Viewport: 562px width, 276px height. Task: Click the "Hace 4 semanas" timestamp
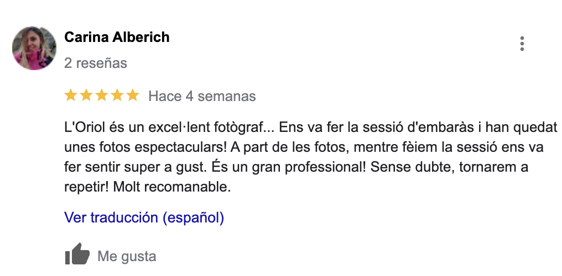(202, 97)
